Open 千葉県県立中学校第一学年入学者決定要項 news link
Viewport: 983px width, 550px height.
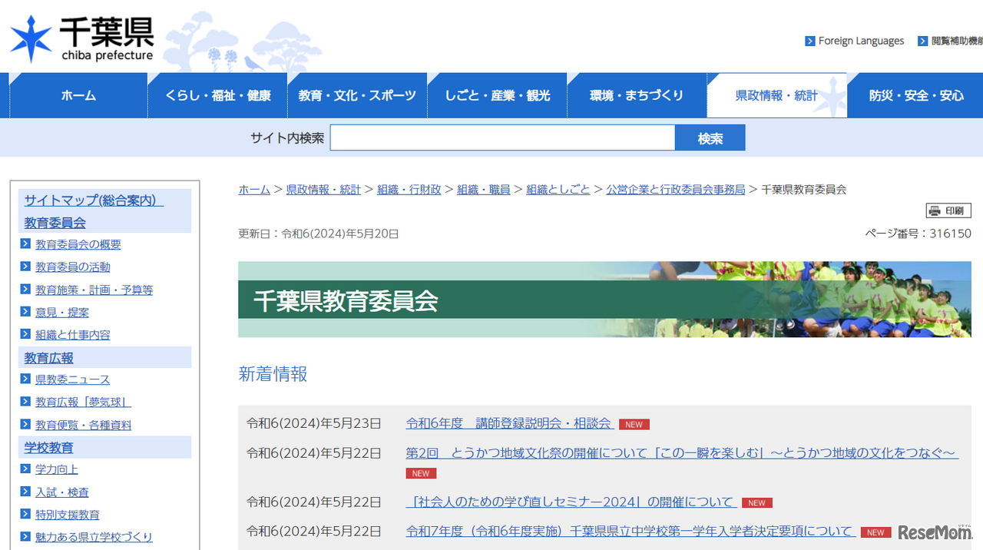coord(631,531)
